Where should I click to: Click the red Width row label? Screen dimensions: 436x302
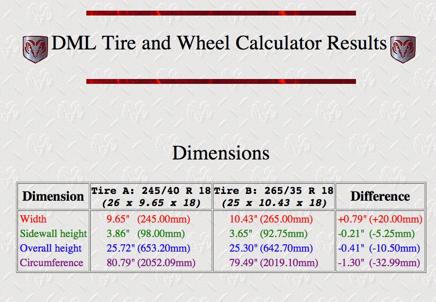tap(33, 219)
